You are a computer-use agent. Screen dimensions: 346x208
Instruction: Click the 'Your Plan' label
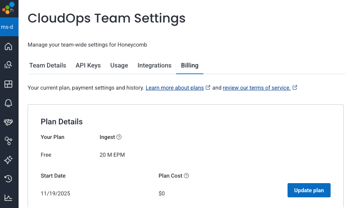click(x=53, y=137)
